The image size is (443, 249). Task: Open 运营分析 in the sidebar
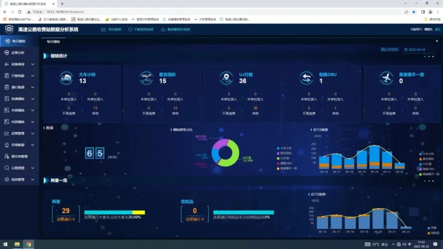[x=18, y=53]
